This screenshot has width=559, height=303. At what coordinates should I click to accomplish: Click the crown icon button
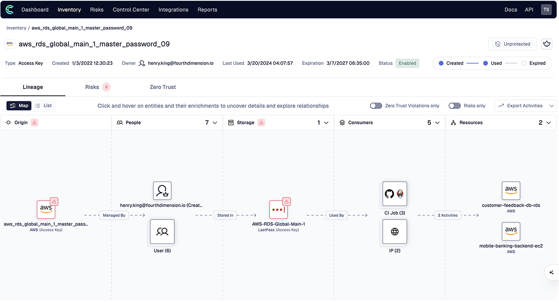(x=547, y=44)
